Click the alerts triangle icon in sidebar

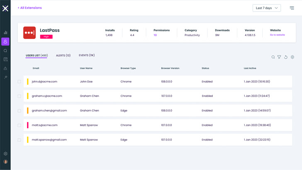[5, 69]
